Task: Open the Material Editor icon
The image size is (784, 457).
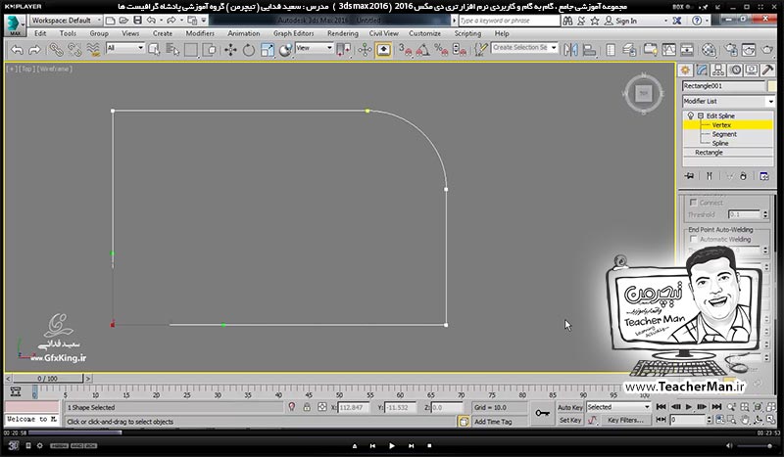Action: [x=709, y=50]
